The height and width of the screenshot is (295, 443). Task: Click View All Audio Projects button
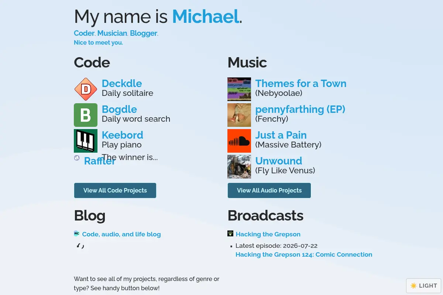[269, 190]
